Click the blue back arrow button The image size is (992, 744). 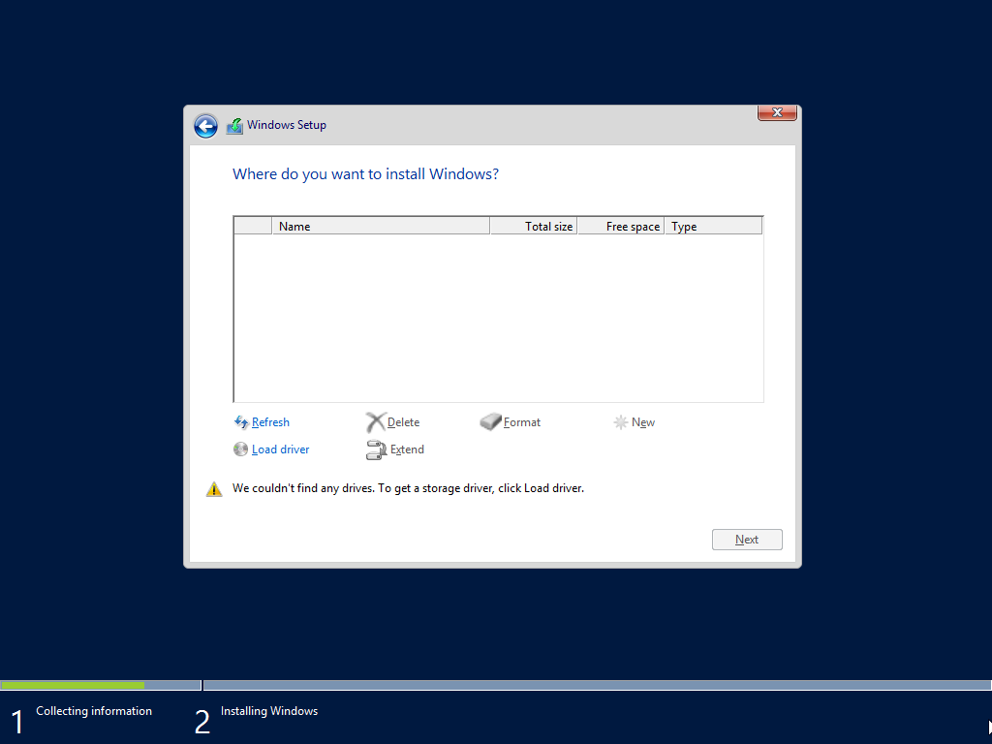(x=205, y=126)
